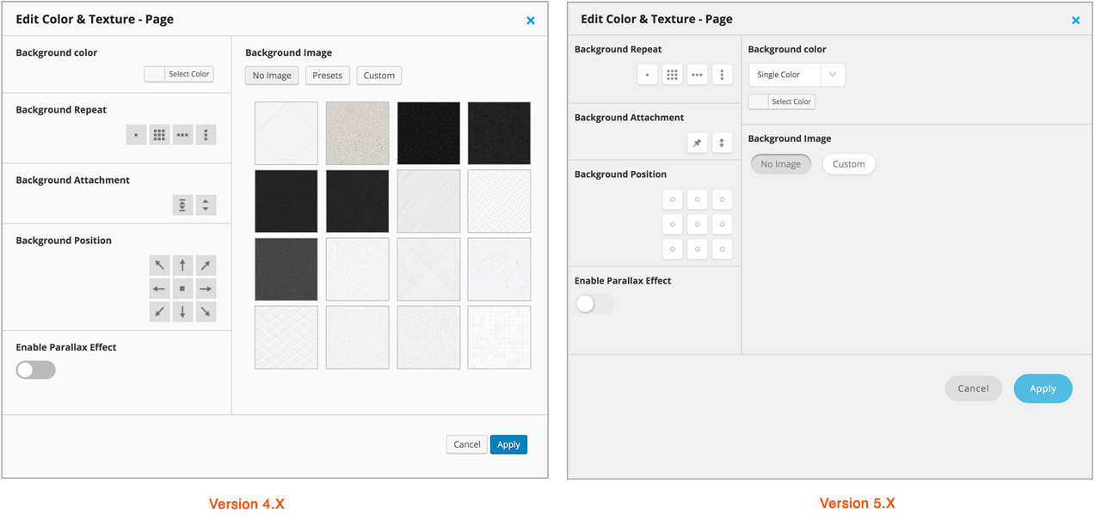Choose vertical repeat icon in Version 4.X
Screen dimensions: 1095x519
pos(206,135)
